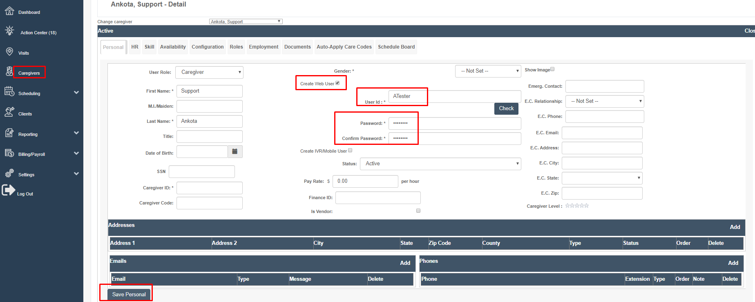Expand the Billing/Payroll sidebar chevron
The height and width of the screenshot is (302, 755).
point(76,153)
